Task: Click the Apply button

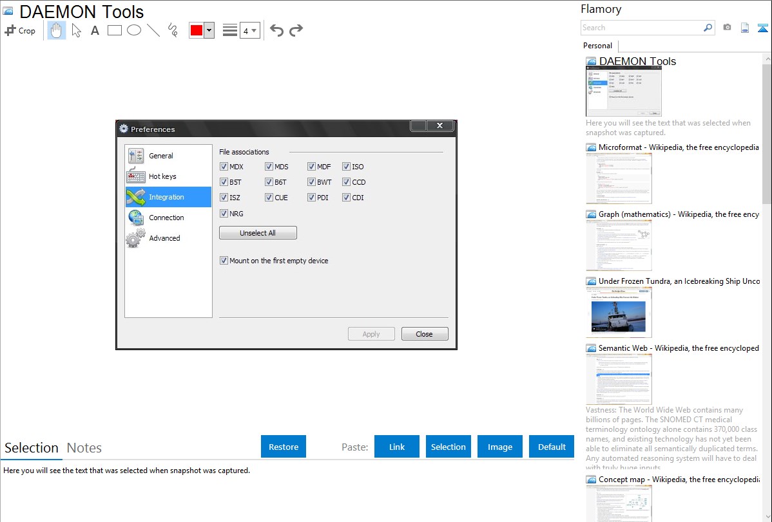Action: click(371, 334)
